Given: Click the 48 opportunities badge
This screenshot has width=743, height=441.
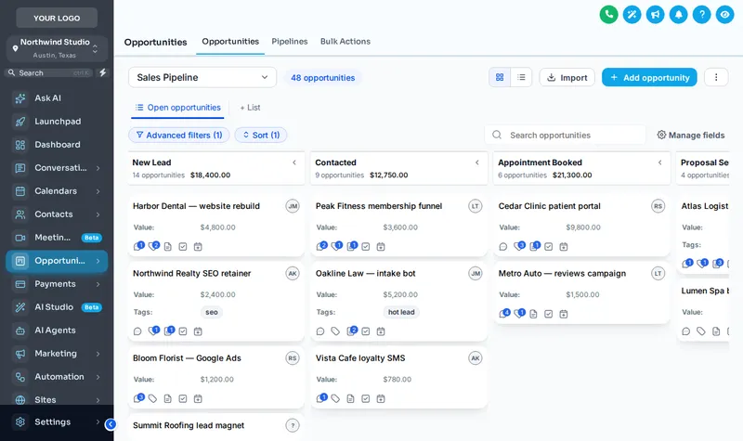Looking at the screenshot, I should point(322,78).
